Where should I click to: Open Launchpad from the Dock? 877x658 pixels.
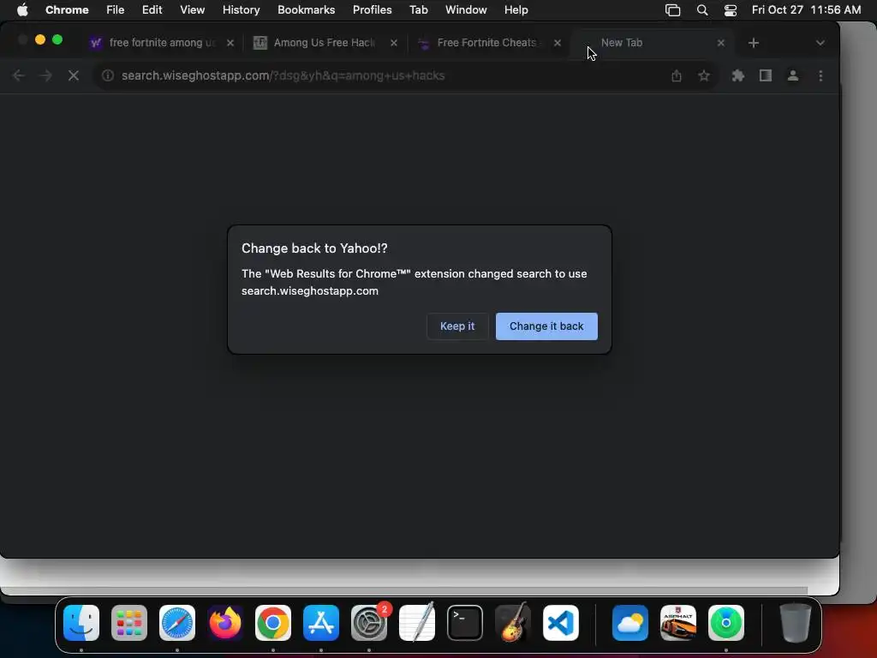(x=129, y=623)
